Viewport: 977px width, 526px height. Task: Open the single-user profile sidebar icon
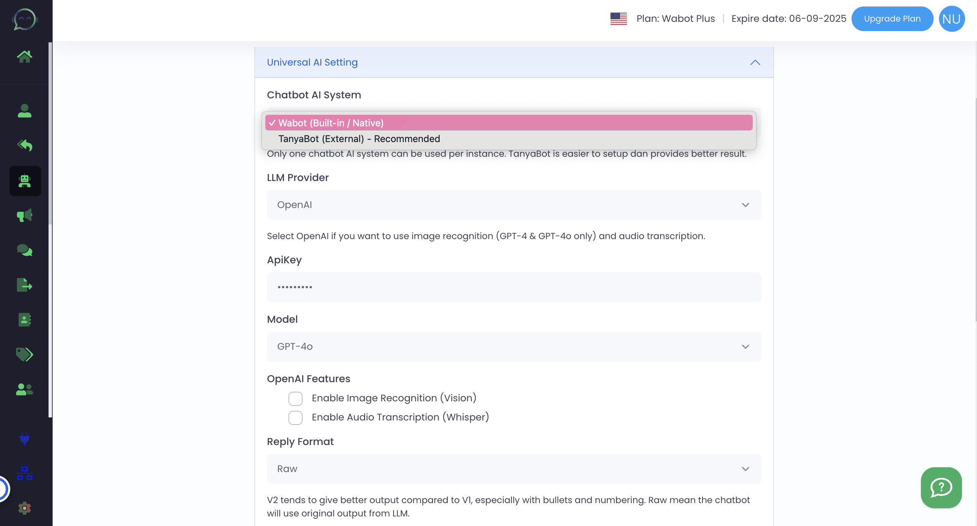point(25,111)
